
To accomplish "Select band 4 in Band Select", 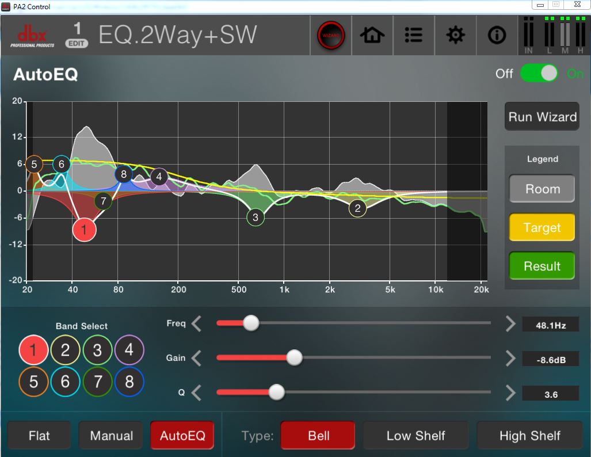I will click(x=129, y=350).
